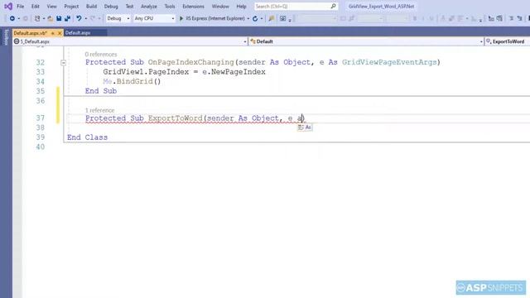Open the Test menu
The image size is (530, 298).
tap(129, 7)
